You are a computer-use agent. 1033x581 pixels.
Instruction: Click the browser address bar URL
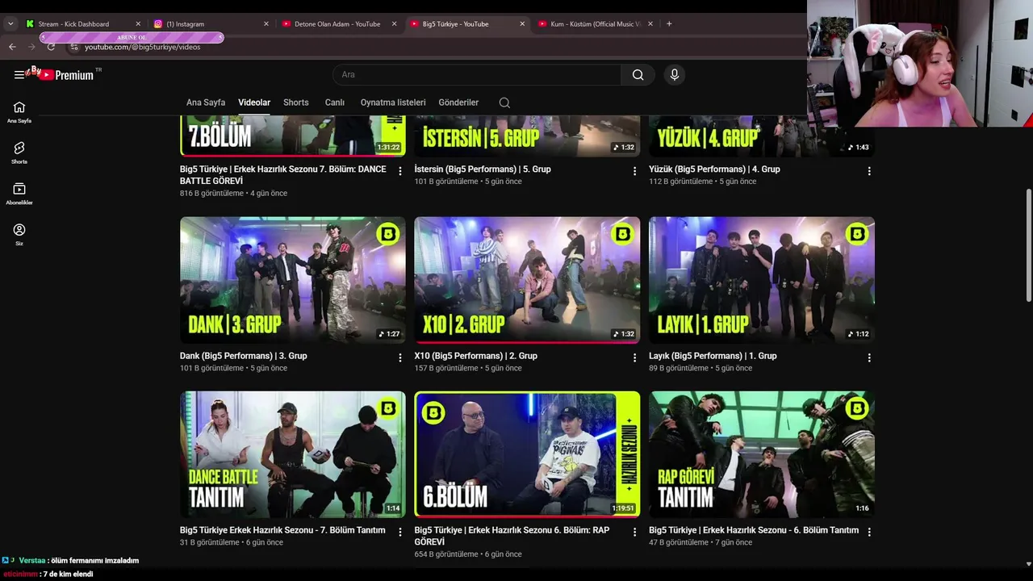[x=142, y=47]
